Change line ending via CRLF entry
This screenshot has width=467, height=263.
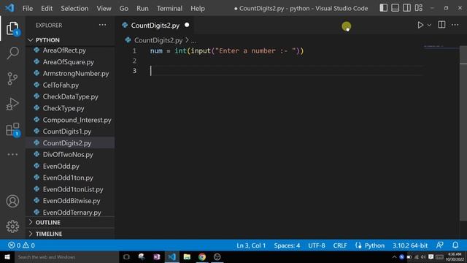point(340,245)
